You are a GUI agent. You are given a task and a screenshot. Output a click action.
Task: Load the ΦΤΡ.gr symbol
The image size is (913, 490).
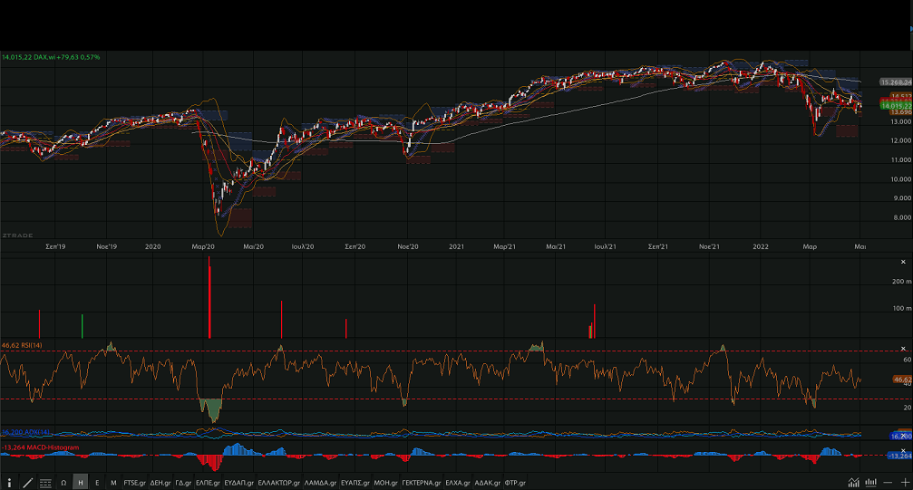tap(515, 483)
